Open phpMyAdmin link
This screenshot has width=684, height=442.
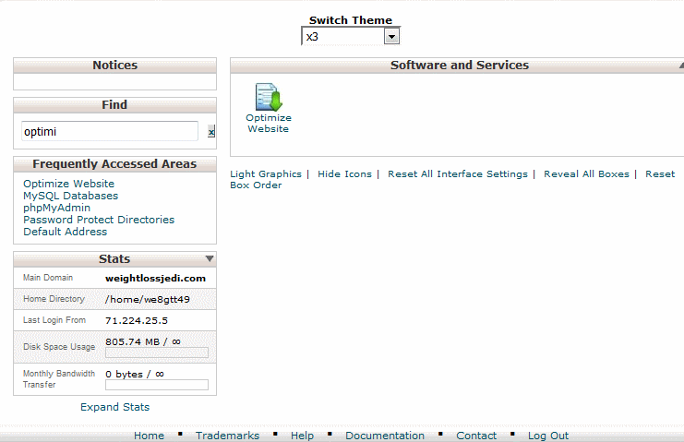[x=56, y=208]
